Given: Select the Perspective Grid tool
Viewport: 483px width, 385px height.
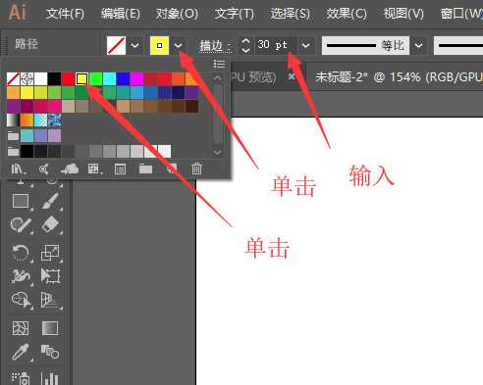Looking at the screenshot, I should point(50,300).
